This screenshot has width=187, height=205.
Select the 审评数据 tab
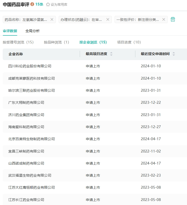coord(10,31)
